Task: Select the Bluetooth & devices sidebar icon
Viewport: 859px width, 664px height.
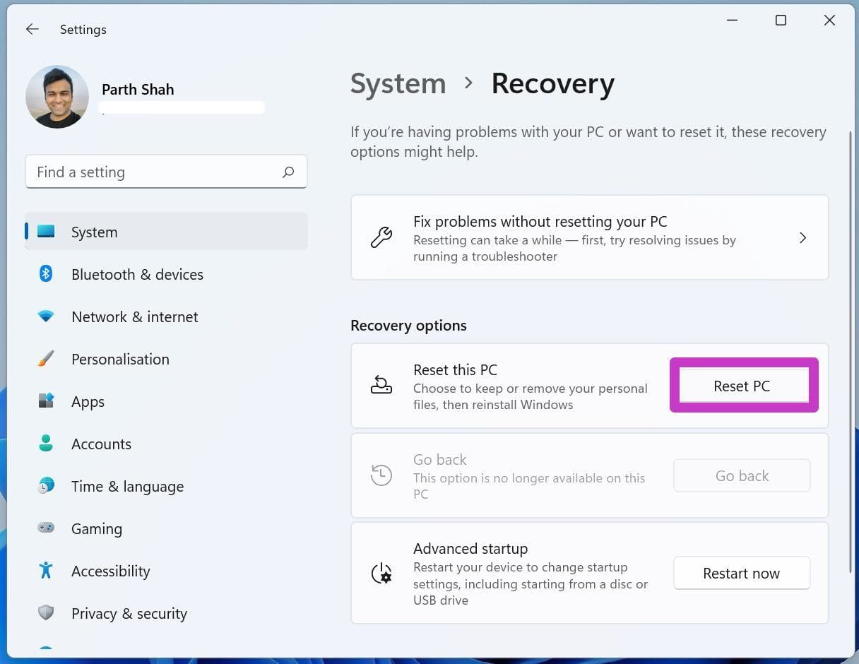Action: click(x=46, y=274)
